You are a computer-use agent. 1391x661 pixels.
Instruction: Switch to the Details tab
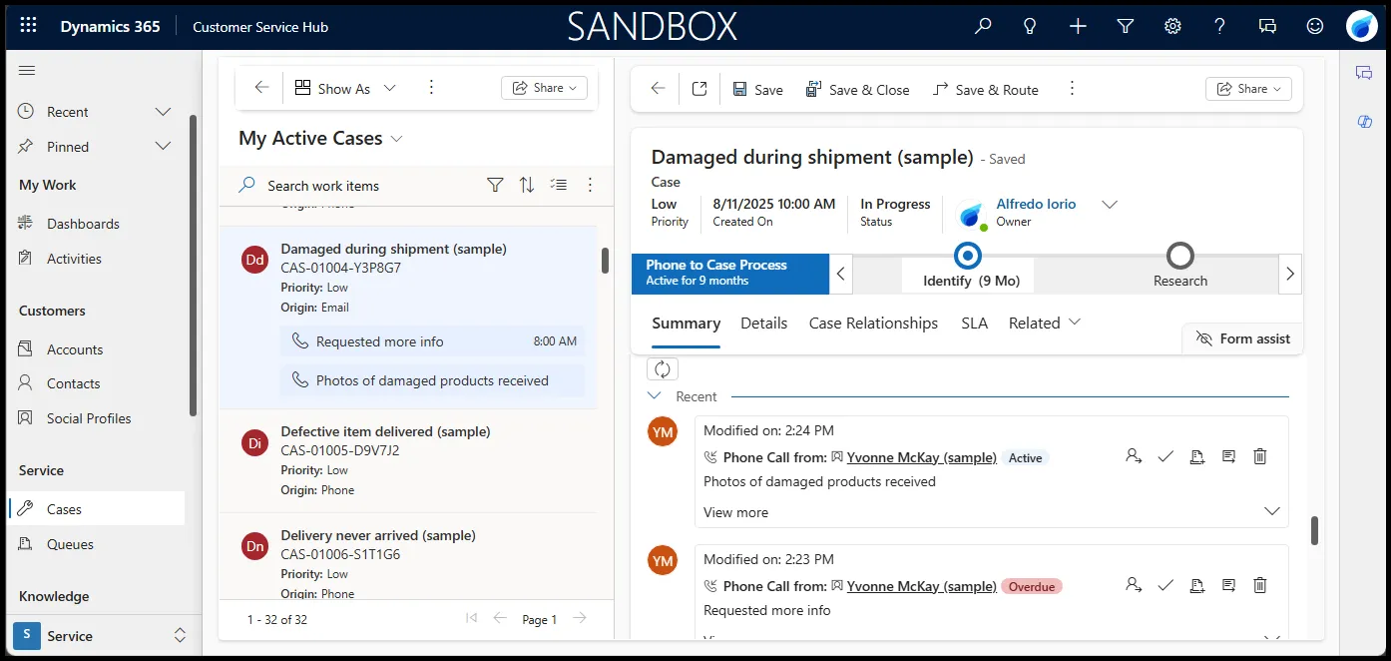click(x=763, y=323)
